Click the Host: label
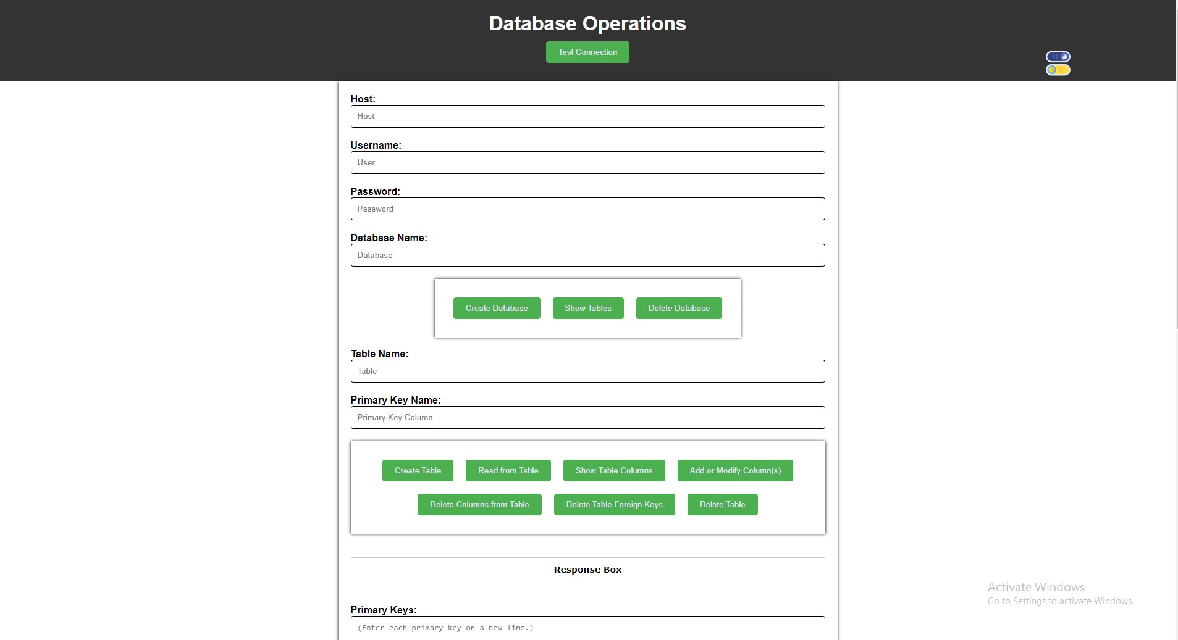1178x640 pixels. [363, 99]
